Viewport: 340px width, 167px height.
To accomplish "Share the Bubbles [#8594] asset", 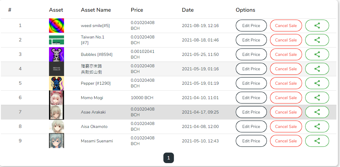I will click(317, 54).
